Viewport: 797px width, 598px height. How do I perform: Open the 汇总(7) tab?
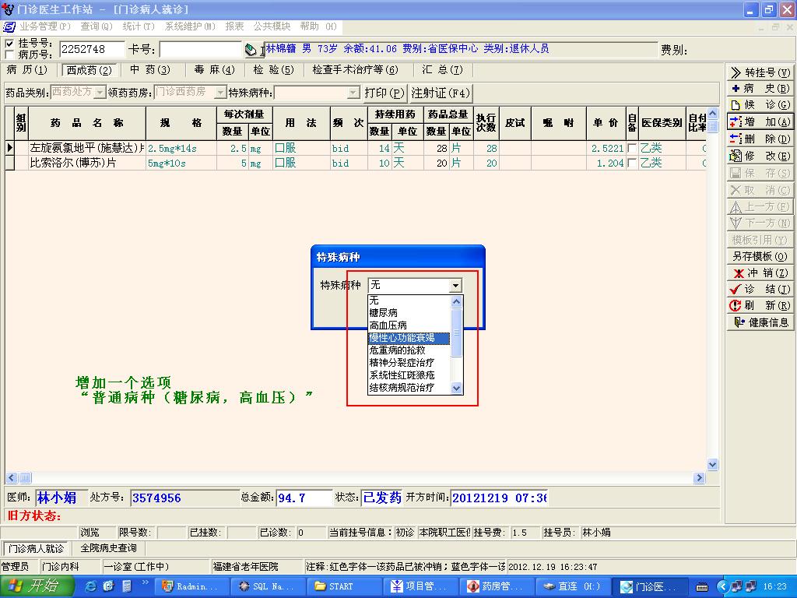442,69
